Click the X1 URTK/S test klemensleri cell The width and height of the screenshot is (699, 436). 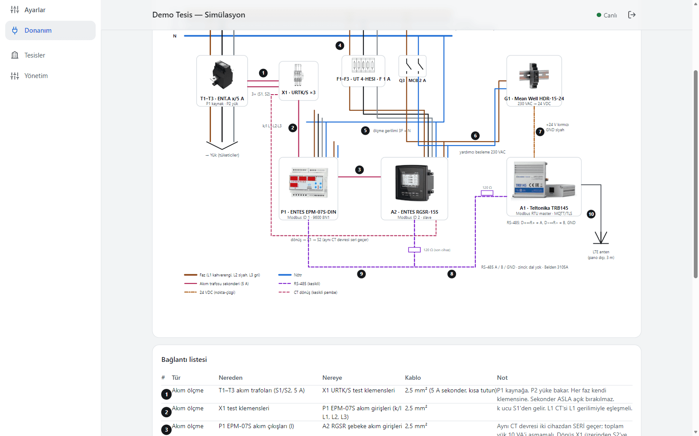tap(358, 390)
